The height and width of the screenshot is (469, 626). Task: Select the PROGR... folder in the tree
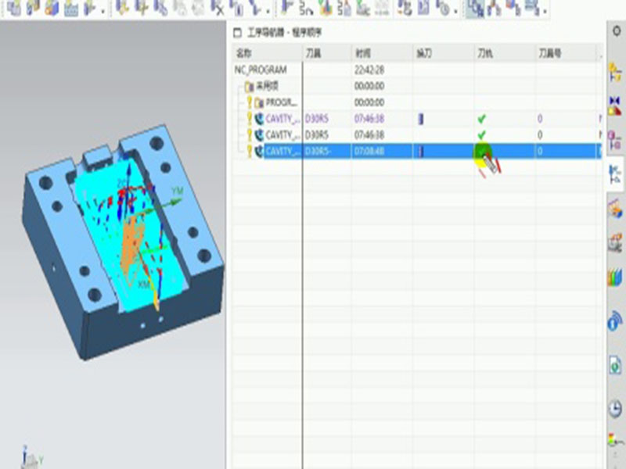279,102
